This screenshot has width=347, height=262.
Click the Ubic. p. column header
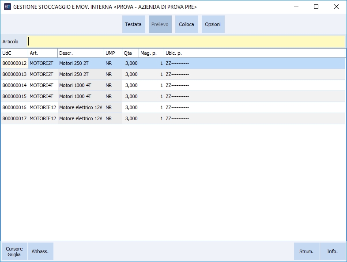[x=254, y=53]
